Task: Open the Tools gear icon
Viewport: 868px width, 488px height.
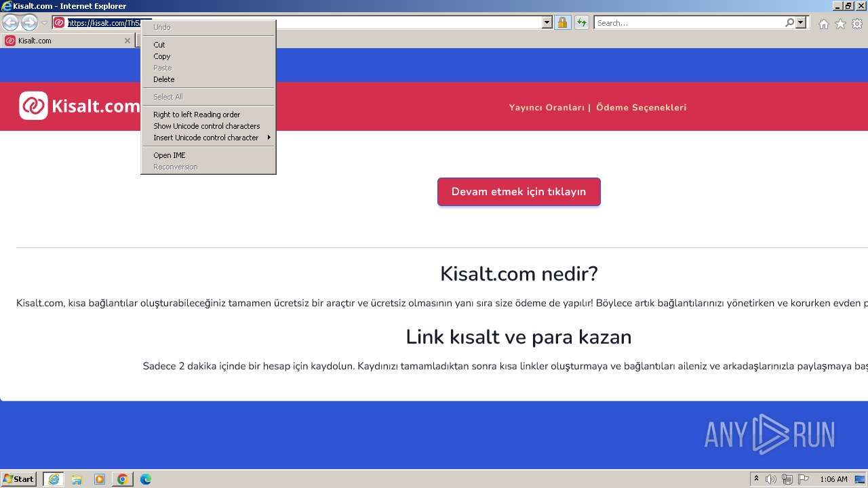Action: tap(857, 24)
